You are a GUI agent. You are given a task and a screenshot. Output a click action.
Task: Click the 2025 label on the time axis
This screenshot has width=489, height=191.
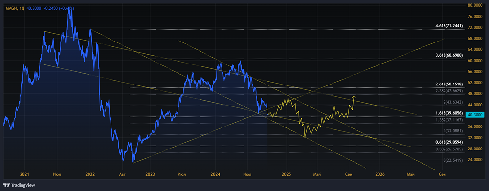click(286, 174)
